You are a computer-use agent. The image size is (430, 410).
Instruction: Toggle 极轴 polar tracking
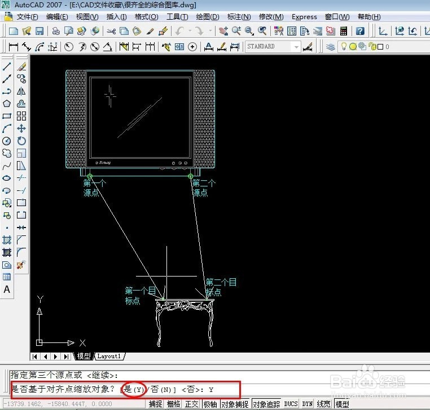[x=210, y=404]
